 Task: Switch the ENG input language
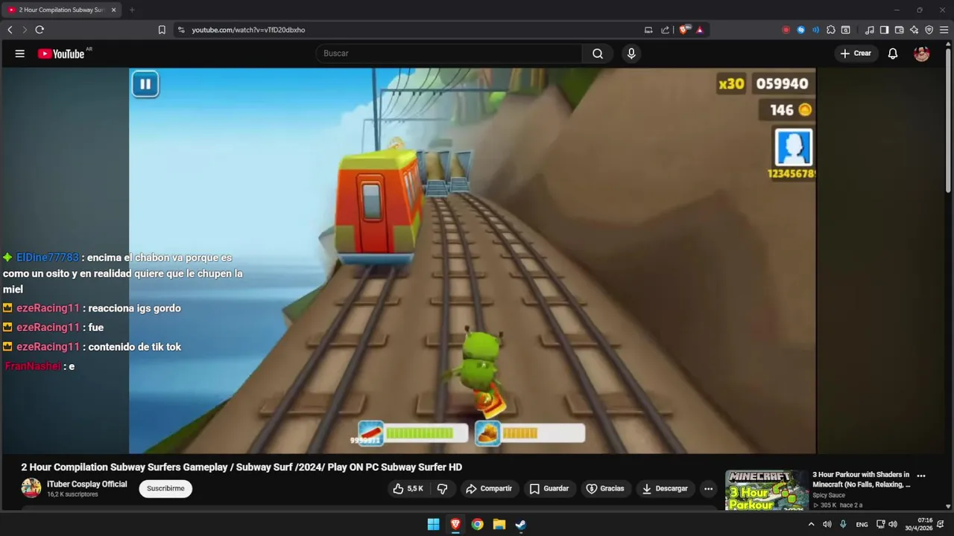(862, 524)
